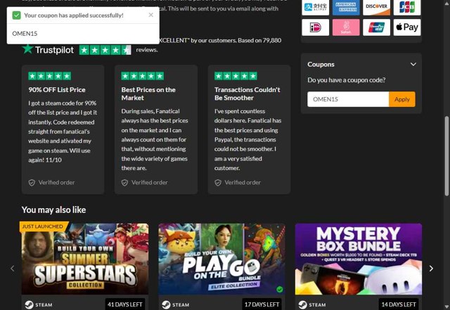
Task: Click five stars on 'Best Prices' review
Action: point(143,76)
